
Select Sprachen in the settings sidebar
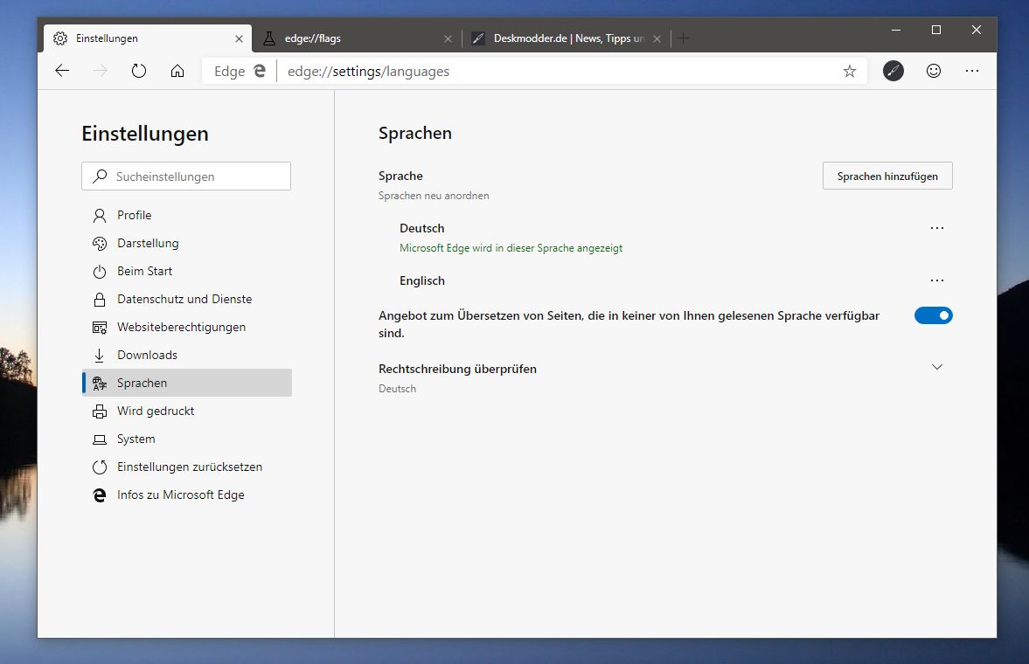(x=187, y=383)
